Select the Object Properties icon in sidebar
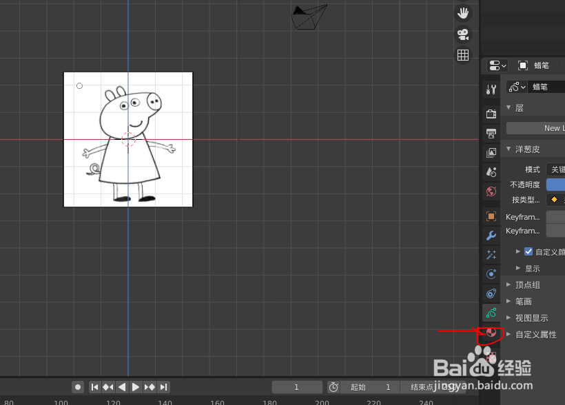This screenshot has height=405, width=565. point(491,216)
